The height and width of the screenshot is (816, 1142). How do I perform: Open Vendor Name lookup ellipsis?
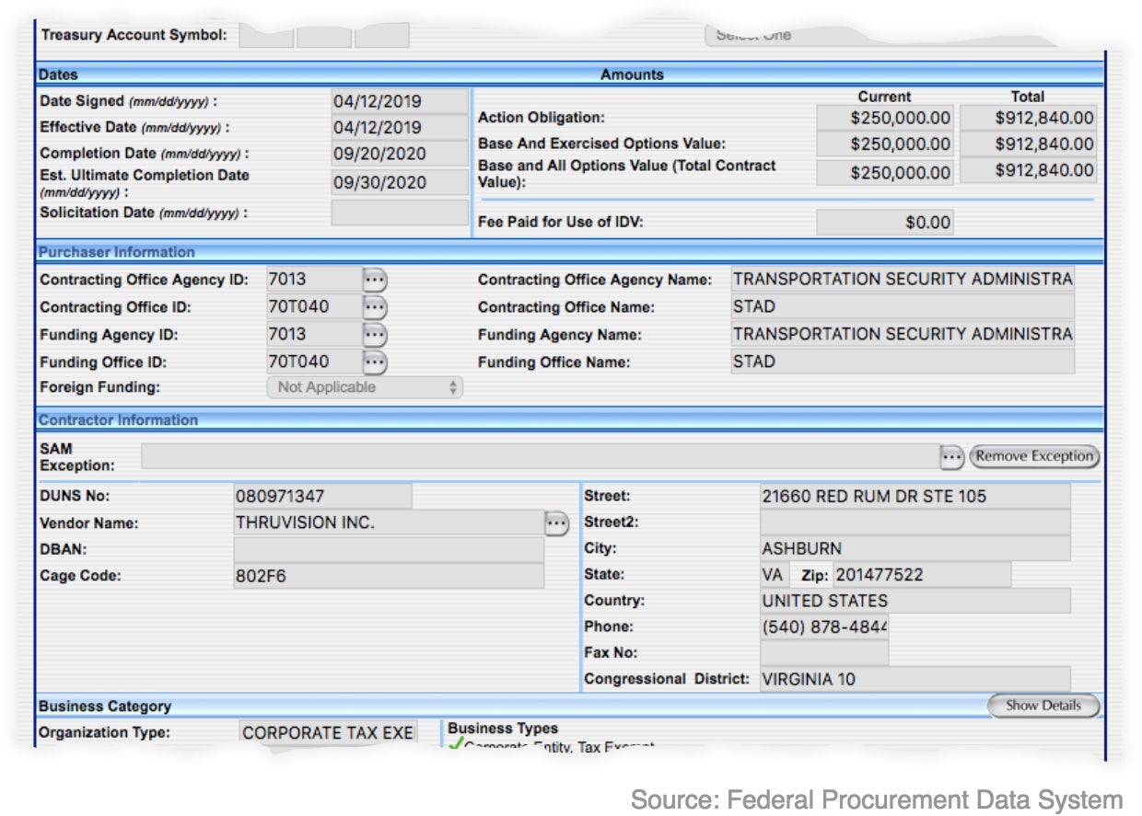tap(556, 523)
